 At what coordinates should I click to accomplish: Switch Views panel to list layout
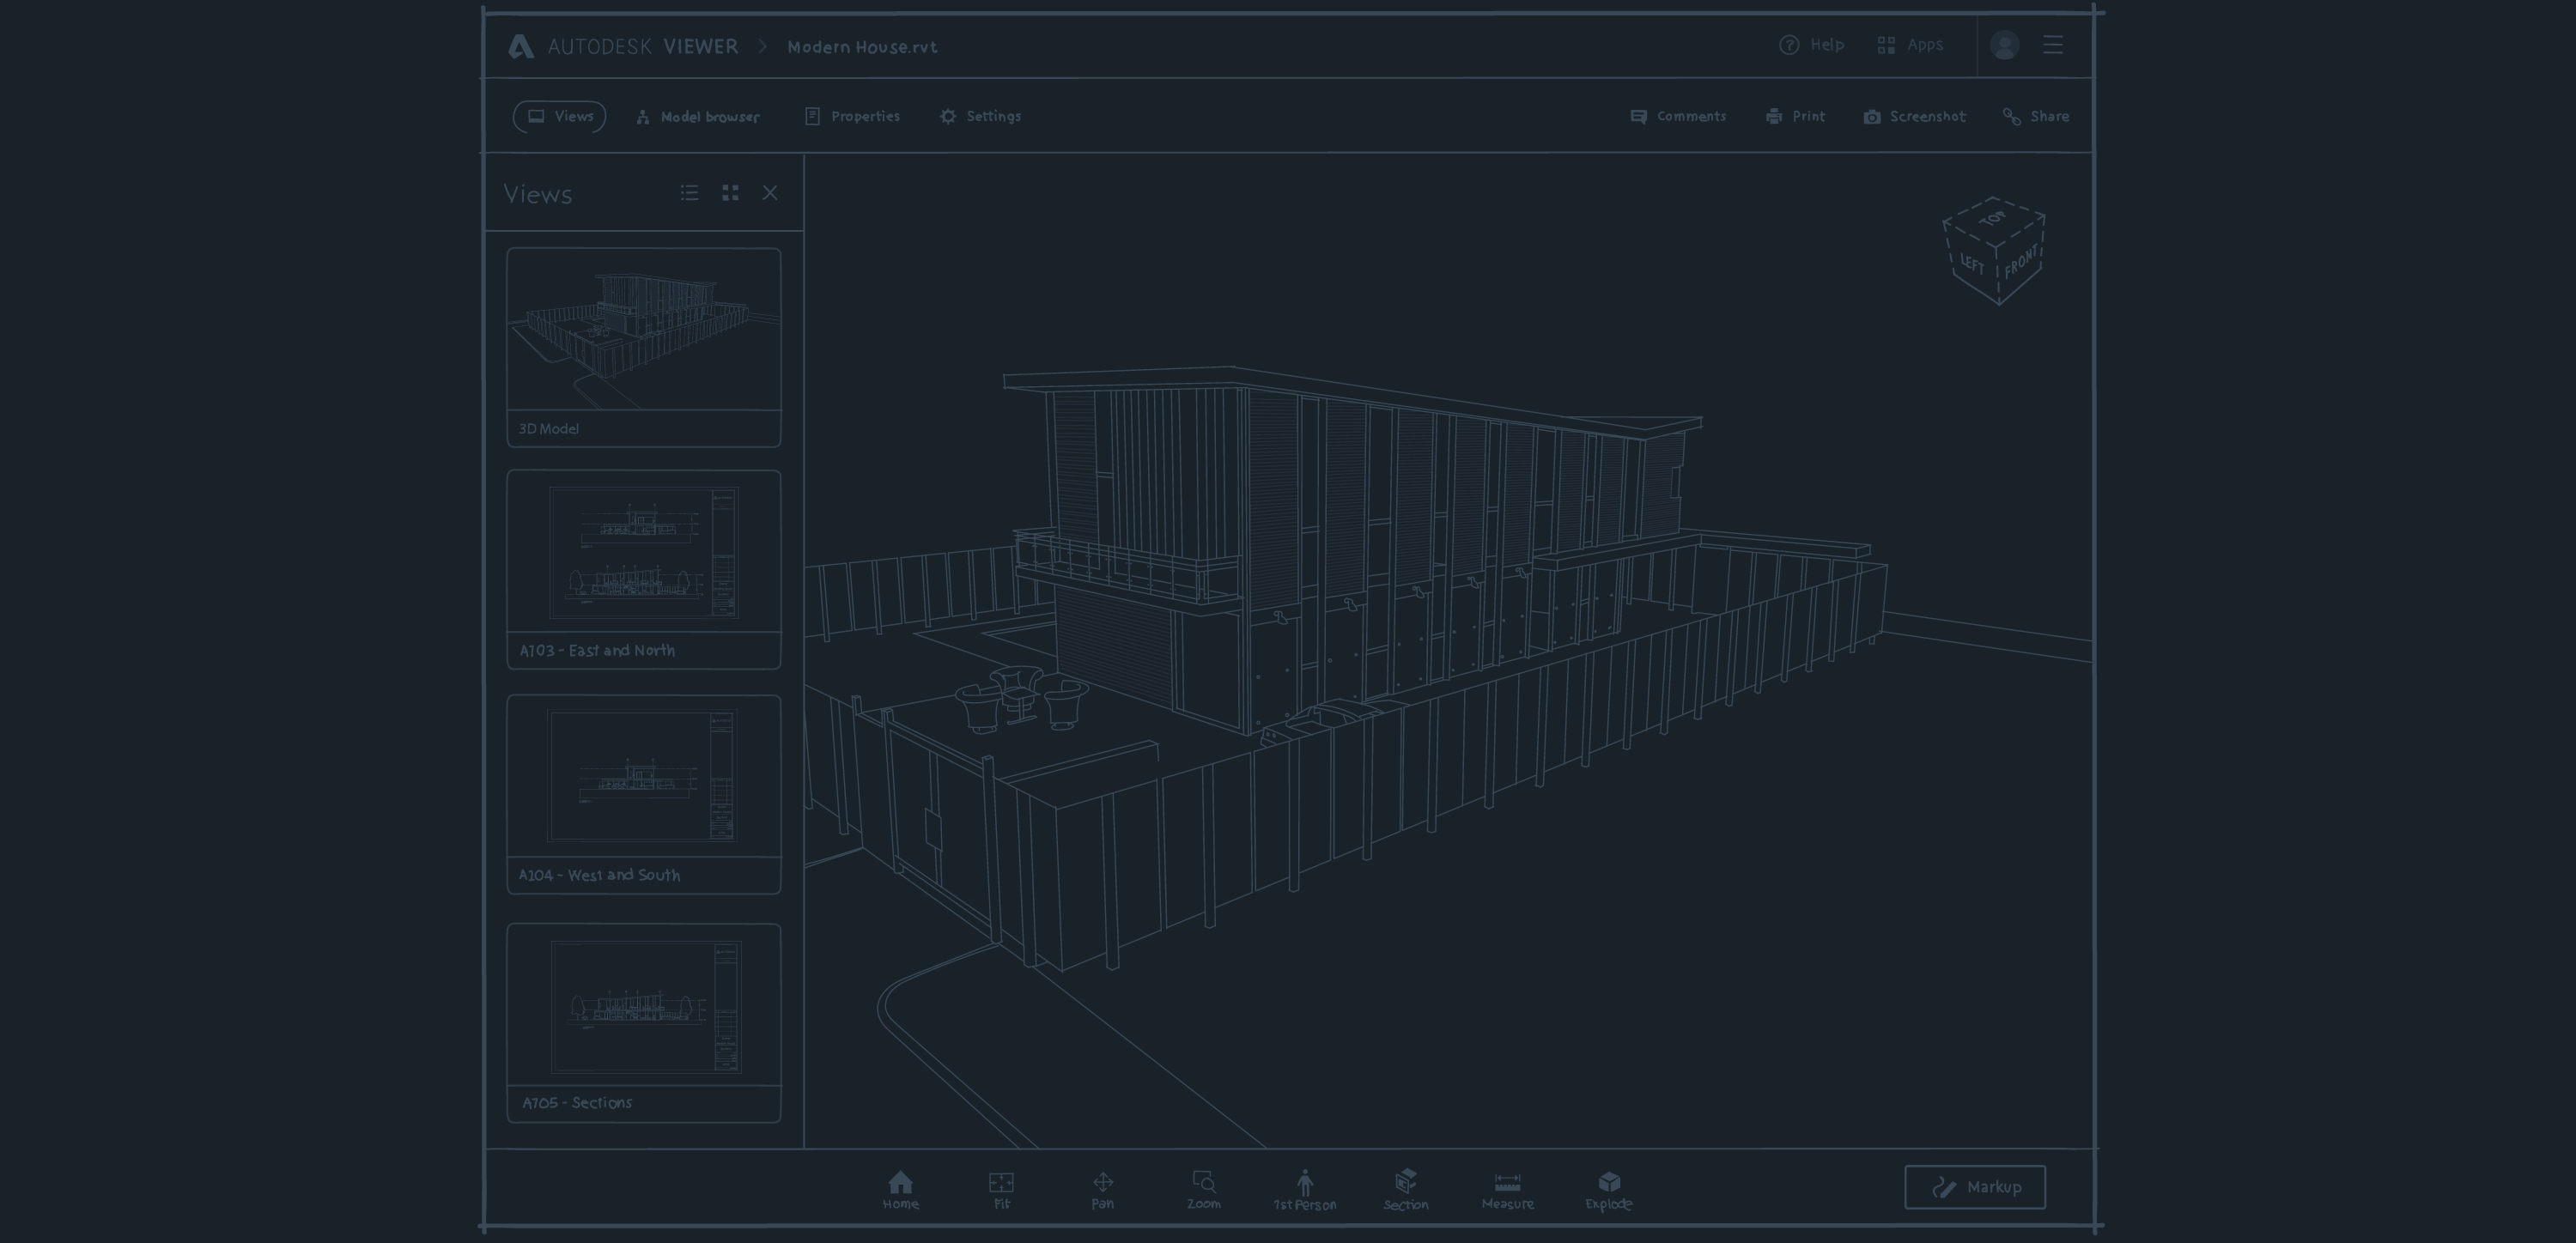[689, 193]
